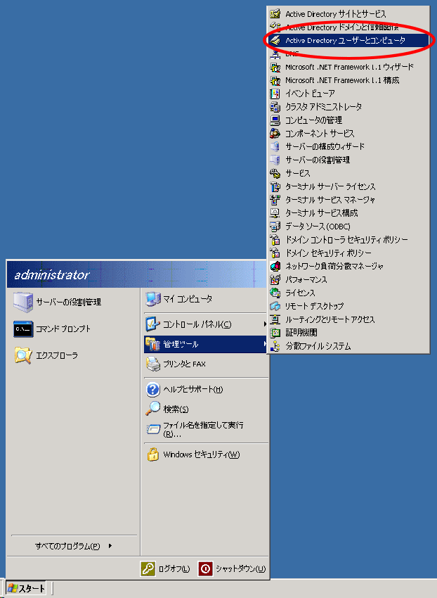Open データ ソース (ODBC) icon
Screen dimensions: 437x598
(x=275, y=227)
